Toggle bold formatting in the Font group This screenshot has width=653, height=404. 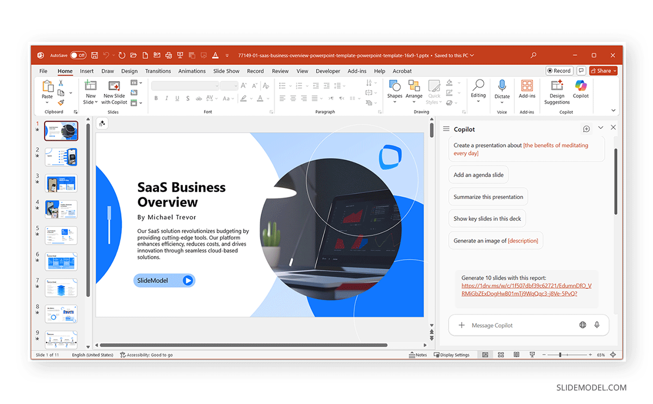coord(156,98)
